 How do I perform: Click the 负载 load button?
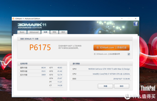[x=105, y=86]
